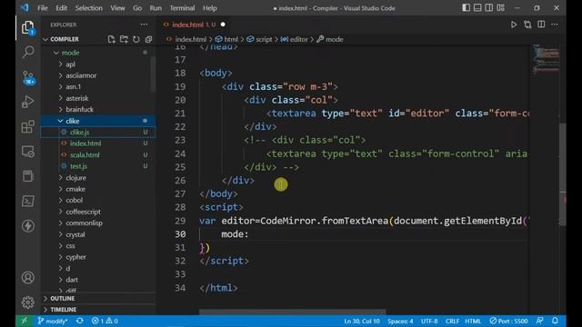Screen dimensions: 582x327
Task: Create a new file in COMPILER
Action: click(111, 39)
